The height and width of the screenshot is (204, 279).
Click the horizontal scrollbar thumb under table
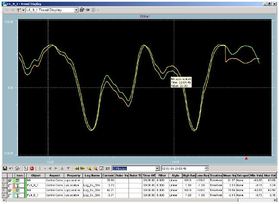tap(122, 200)
